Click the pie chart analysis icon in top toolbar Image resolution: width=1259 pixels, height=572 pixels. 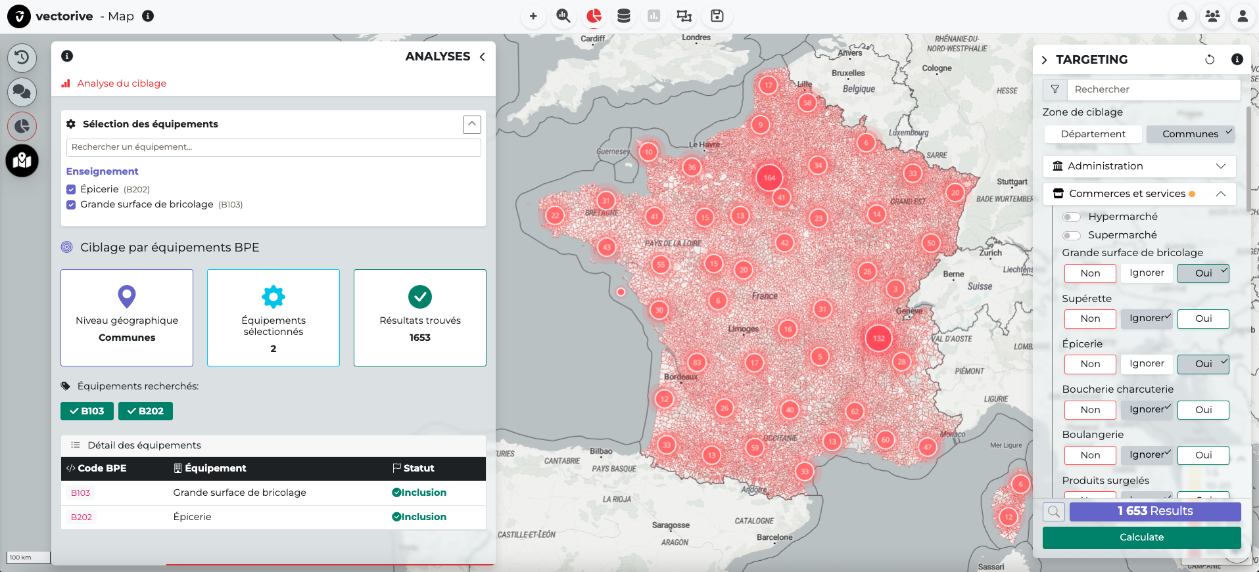594,16
